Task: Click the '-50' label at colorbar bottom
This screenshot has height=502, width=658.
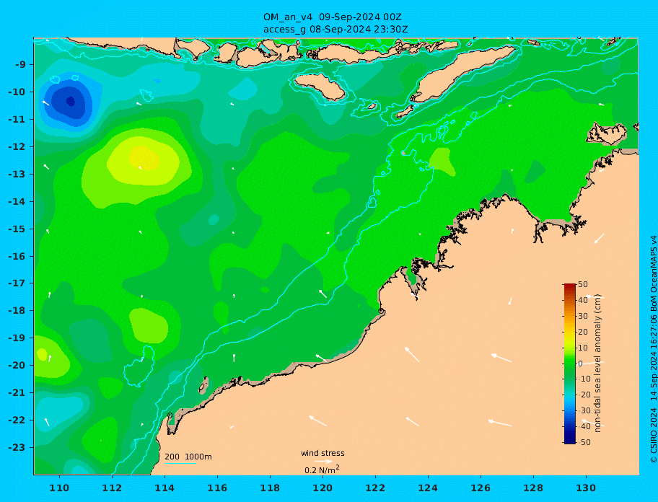Action: (x=584, y=442)
